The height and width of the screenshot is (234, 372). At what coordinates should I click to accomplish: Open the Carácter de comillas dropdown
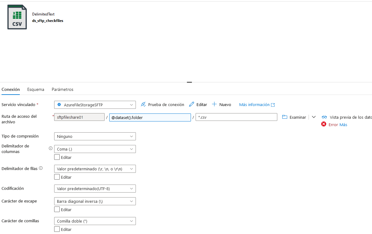[x=95, y=221]
